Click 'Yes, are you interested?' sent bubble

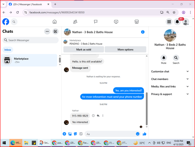click(129, 90)
